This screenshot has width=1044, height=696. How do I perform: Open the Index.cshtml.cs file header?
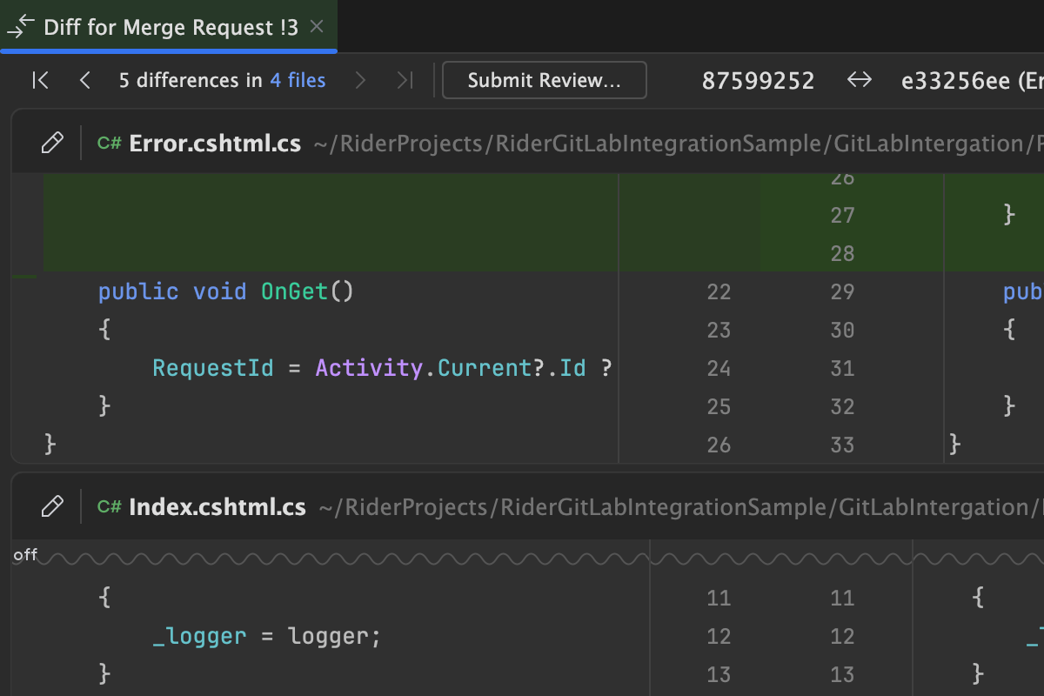coord(217,507)
